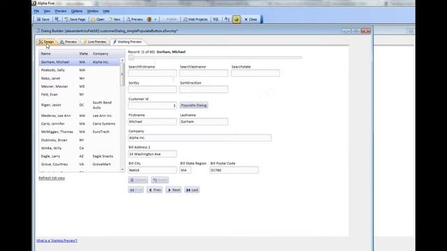The width and height of the screenshot is (447, 251).
Task: Select the Gorham, Michael list row
Action: tap(80, 62)
